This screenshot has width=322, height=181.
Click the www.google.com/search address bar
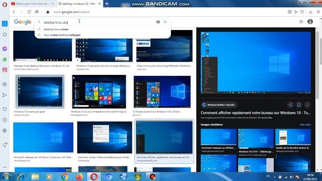(x=71, y=12)
